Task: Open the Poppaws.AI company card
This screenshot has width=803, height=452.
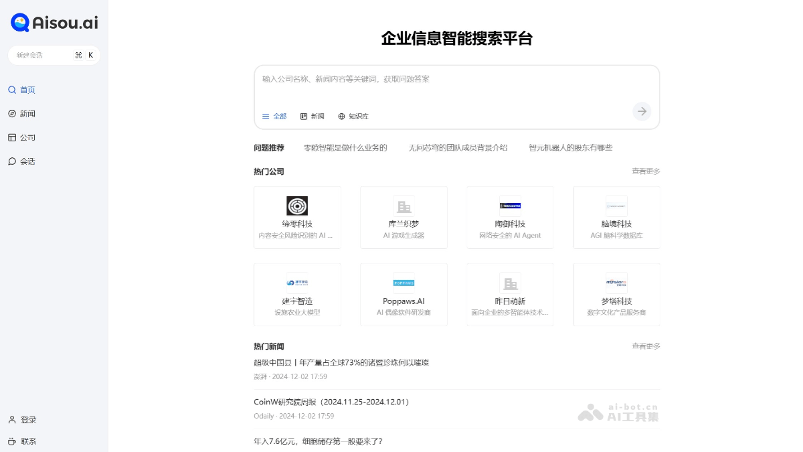Action: click(404, 295)
